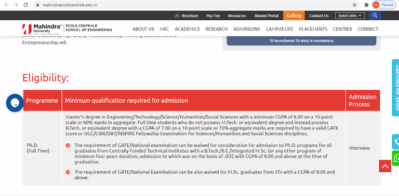
Task: Click the Mahindra University logo
Action: click(42, 29)
